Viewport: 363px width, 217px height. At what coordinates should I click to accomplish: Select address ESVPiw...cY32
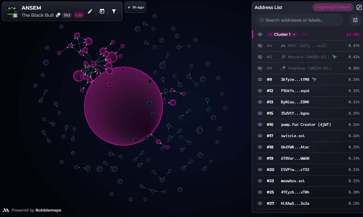coord(295,170)
